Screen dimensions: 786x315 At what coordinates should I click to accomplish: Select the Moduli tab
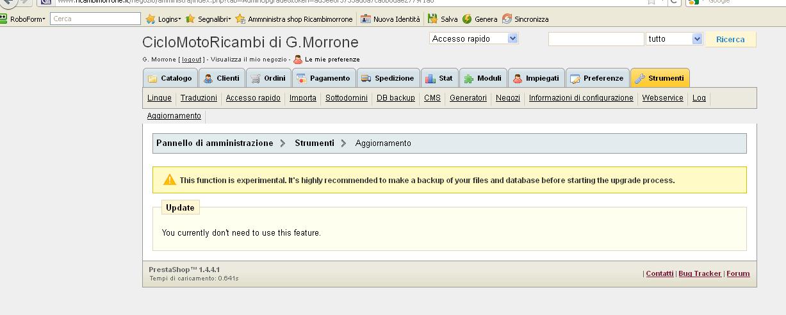click(483, 78)
